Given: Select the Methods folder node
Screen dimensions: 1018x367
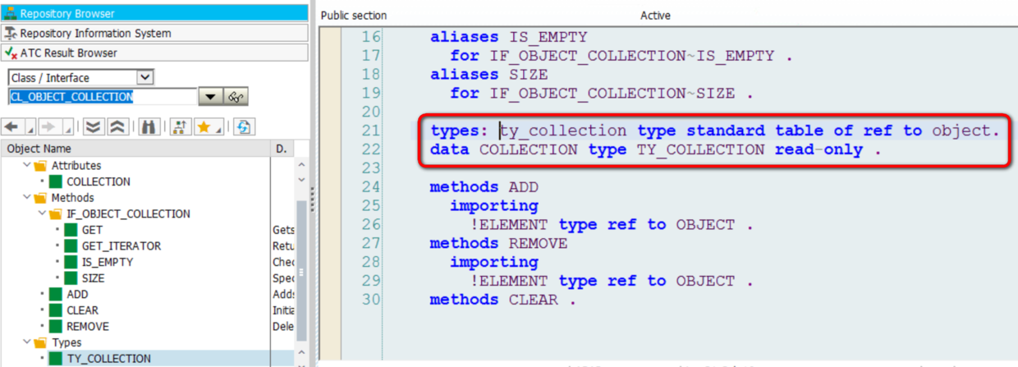Looking at the screenshot, I should click(73, 198).
